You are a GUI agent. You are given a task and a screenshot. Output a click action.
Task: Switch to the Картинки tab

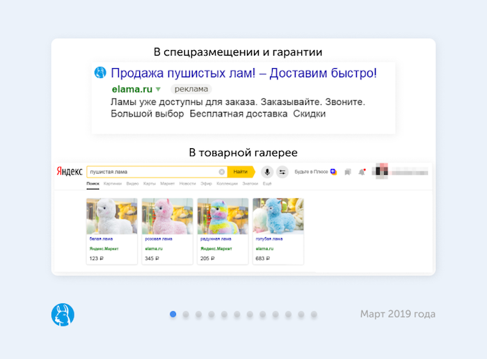[113, 184]
